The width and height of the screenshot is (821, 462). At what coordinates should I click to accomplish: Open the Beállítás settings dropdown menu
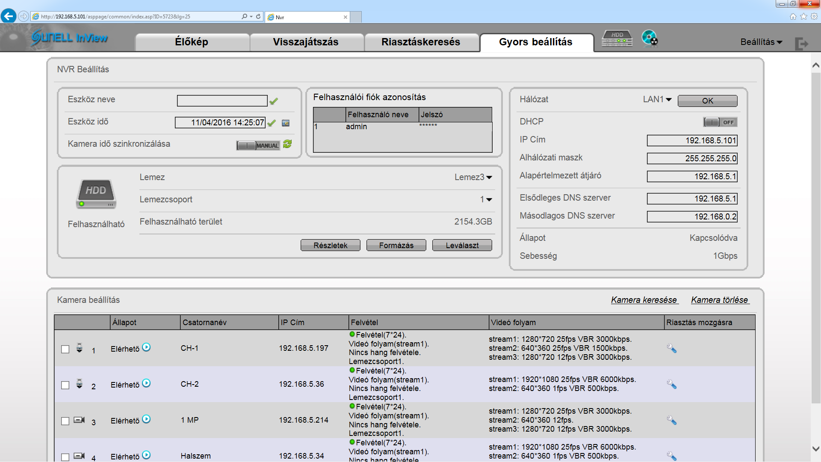pyautogui.click(x=762, y=42)
